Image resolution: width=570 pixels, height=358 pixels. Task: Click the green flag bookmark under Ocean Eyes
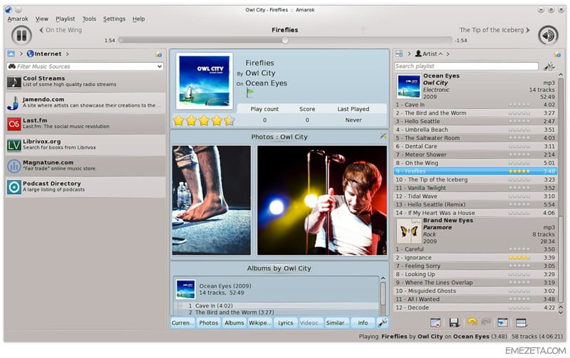pos(250,93)
